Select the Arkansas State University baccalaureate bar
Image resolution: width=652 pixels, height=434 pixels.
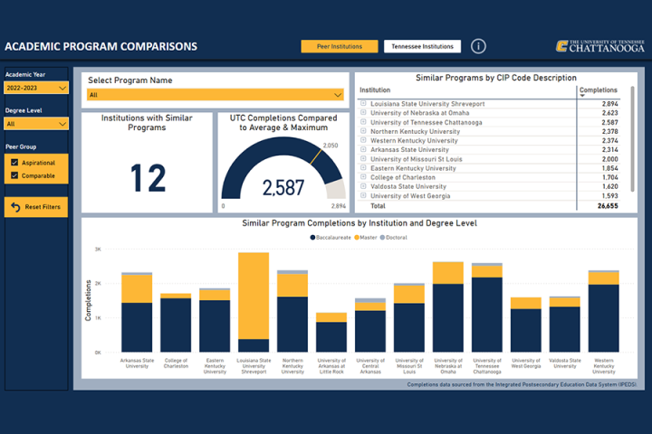[137, 327]
